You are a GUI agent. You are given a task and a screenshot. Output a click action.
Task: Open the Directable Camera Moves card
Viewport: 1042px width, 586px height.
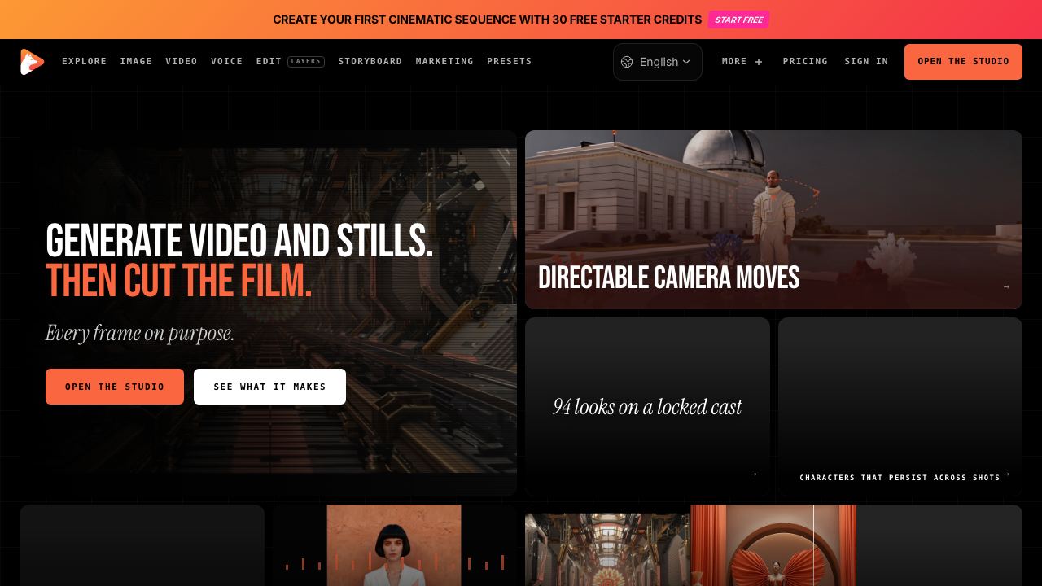[773, 220]
